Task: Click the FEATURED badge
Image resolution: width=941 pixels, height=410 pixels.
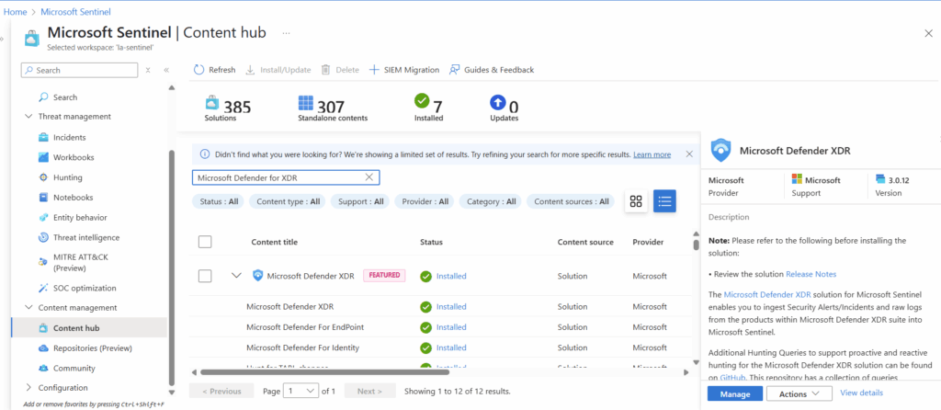Action: (x=385, y=276)
